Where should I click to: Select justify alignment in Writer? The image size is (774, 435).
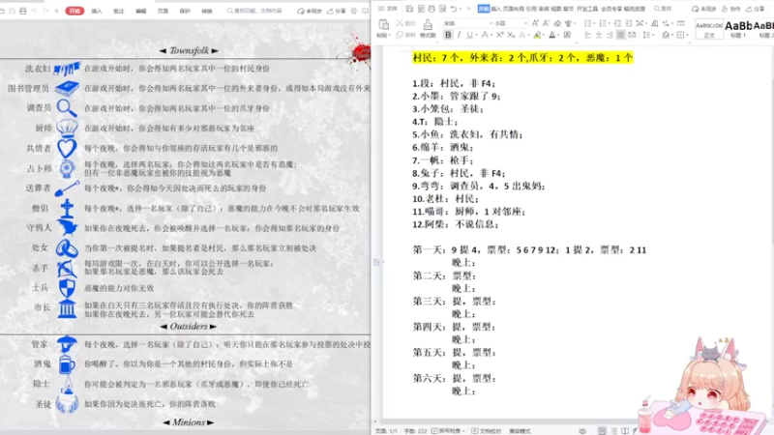(620, 35)
